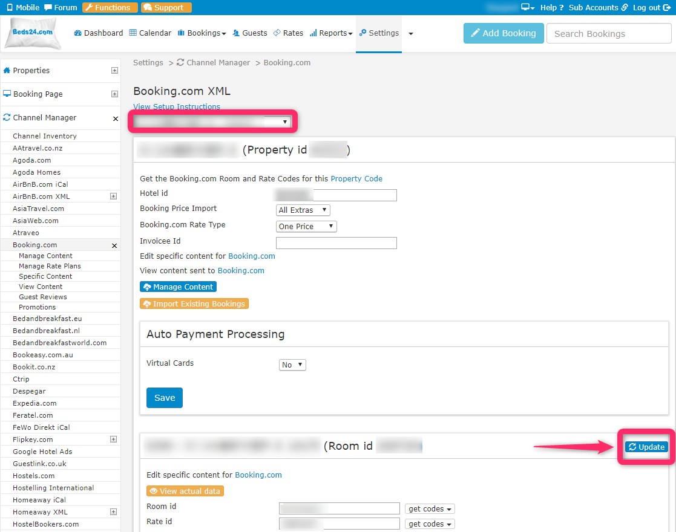Open Guest Reviews submenu item
676x532 pixels.
43,297
